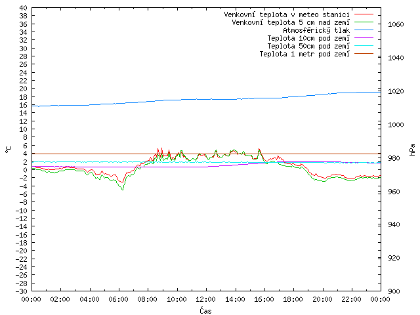Screen dimensions: 420x315
Task: Click the '−10' temperature axis label
Action: (22, 211)
